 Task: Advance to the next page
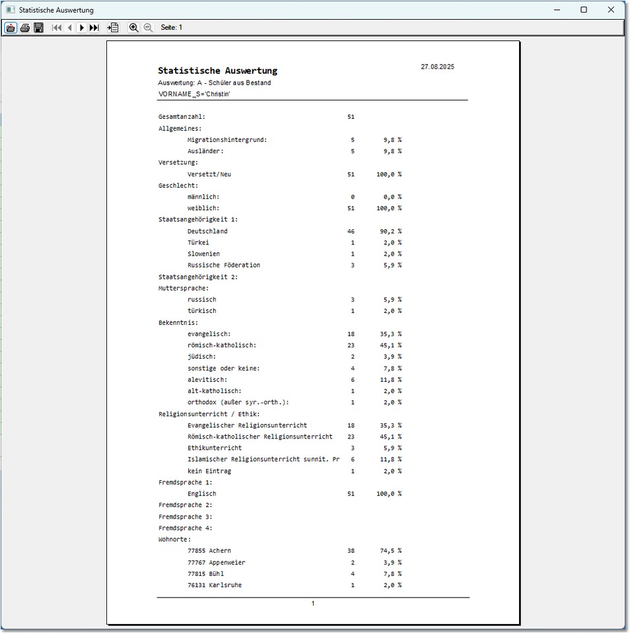pos(81,28)
